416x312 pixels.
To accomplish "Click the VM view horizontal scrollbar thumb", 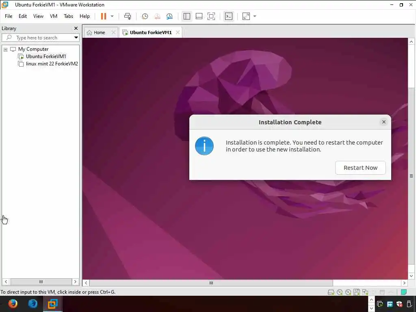I will tap(211, 283).
